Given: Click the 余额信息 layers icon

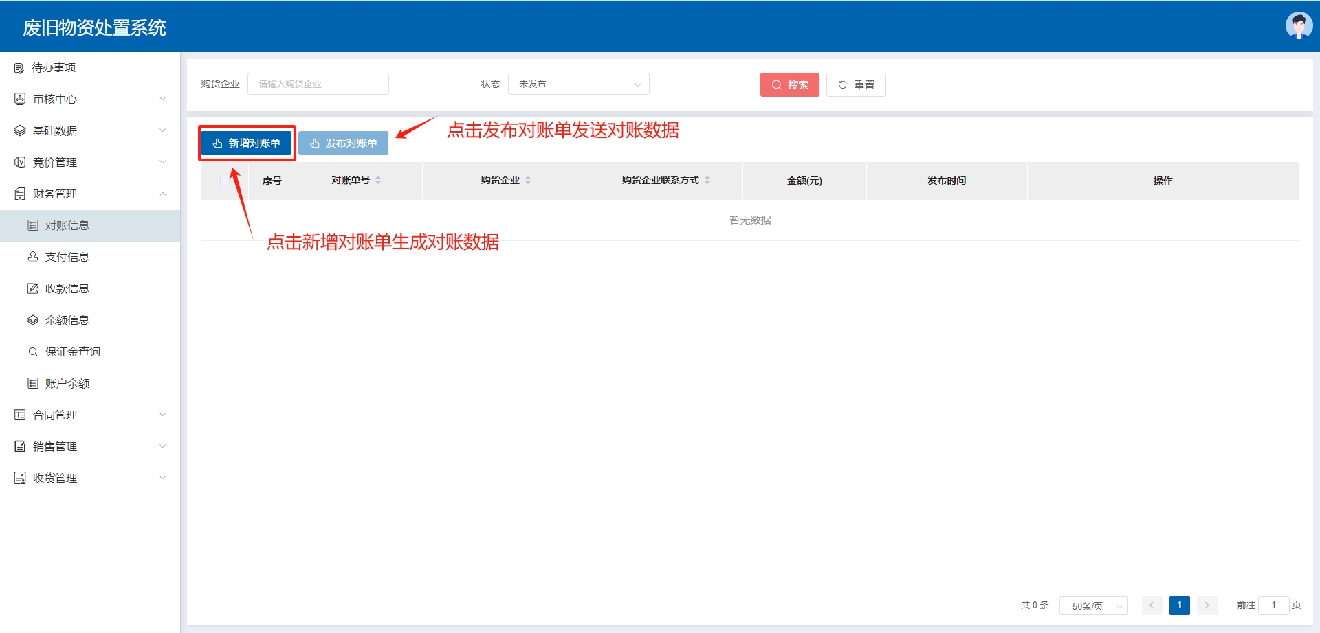Looking at the screenshot, I should 32,320.
